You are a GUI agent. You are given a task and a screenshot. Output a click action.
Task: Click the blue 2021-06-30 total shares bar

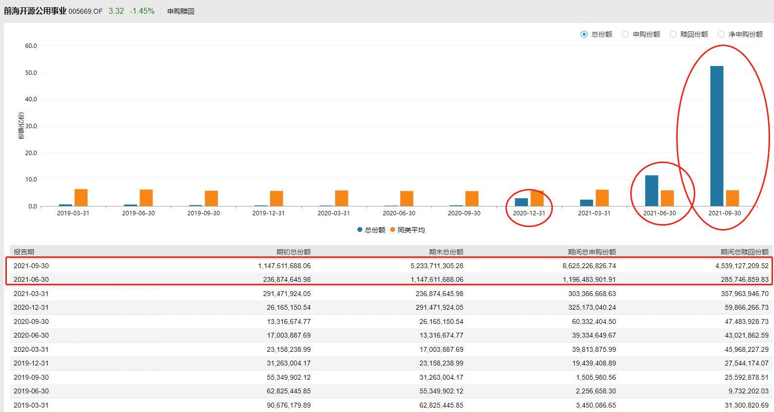(x=651, y=191)
